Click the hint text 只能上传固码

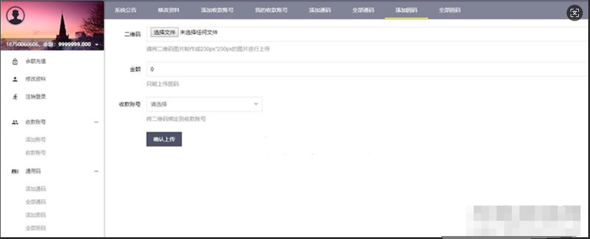tap(163, 84)
